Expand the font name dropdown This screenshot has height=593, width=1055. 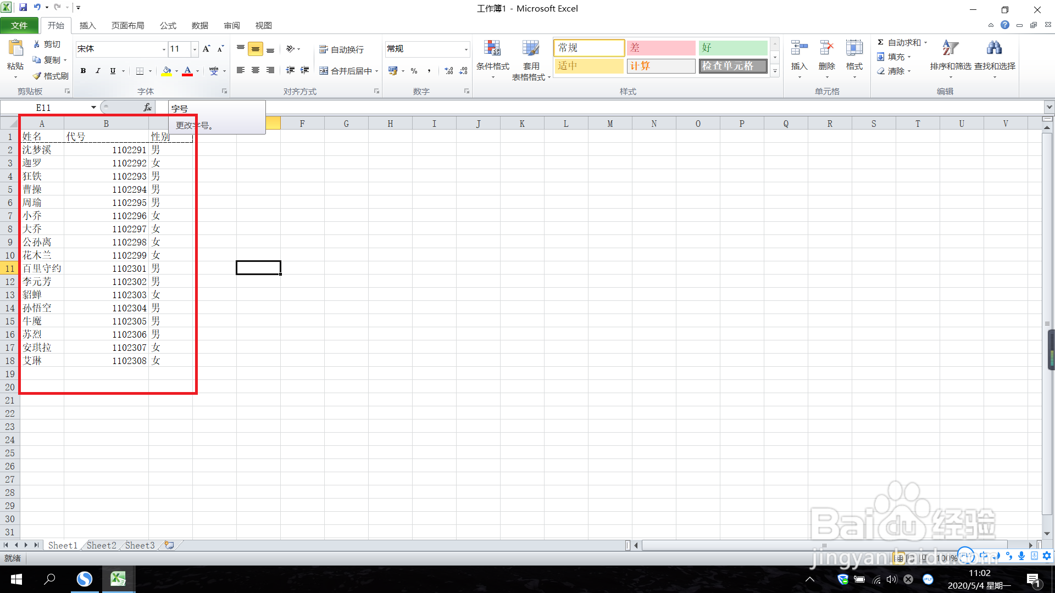click(164, 49)
